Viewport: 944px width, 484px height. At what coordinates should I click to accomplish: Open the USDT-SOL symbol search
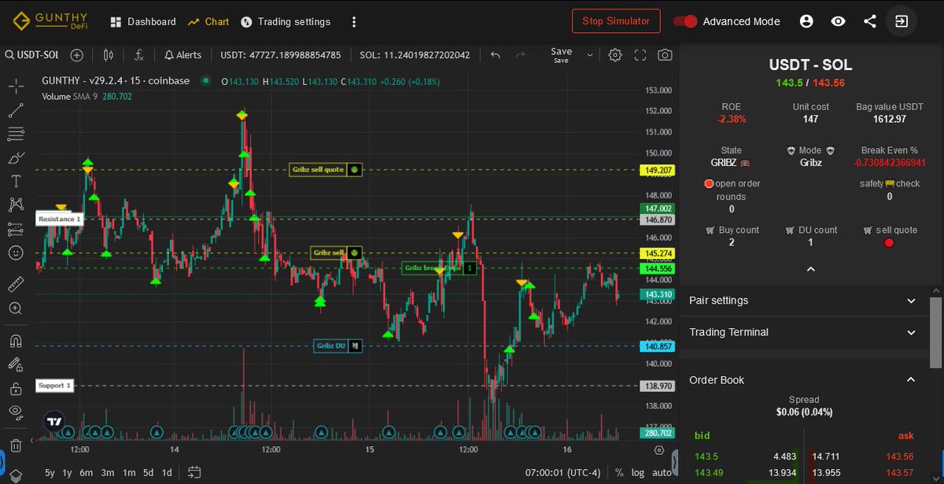coord(32,55)
